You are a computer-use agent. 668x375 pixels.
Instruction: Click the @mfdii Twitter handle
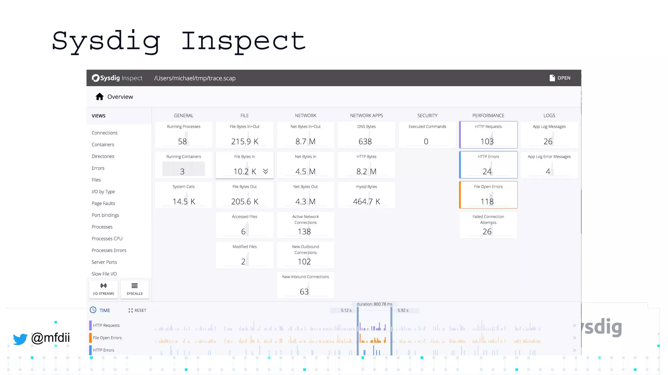tap(51, 338)
